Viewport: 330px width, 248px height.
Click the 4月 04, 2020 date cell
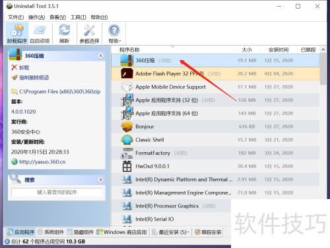(279, 73)
